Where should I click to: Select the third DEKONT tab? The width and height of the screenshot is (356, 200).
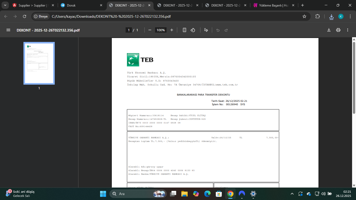[226, 5]
